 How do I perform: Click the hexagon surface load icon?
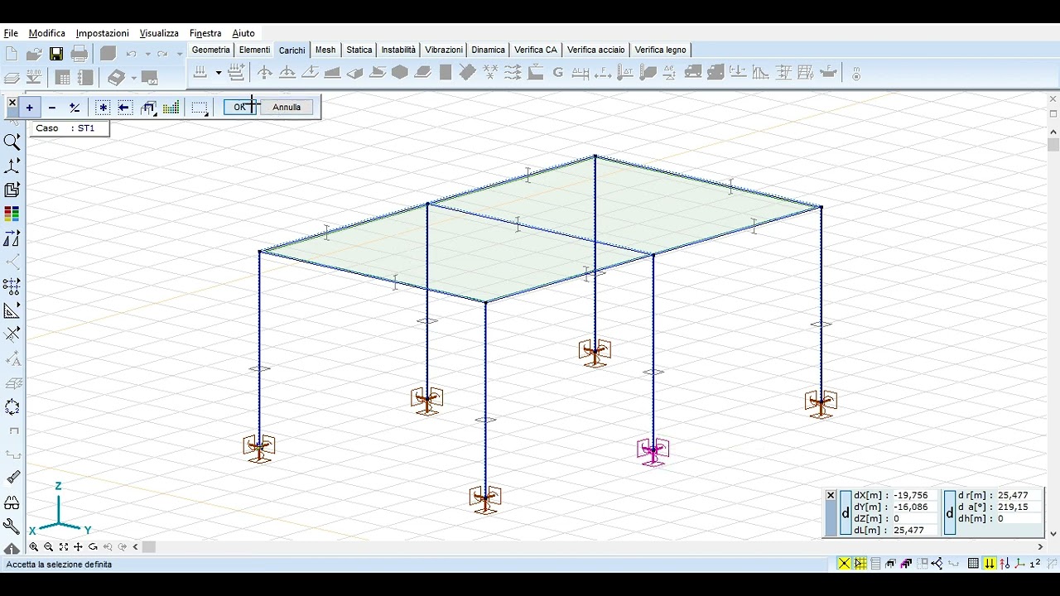[400, 73]
